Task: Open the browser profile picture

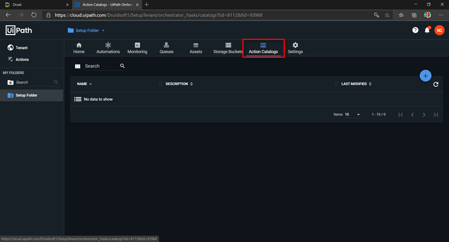Action: (x=428, y=15)
